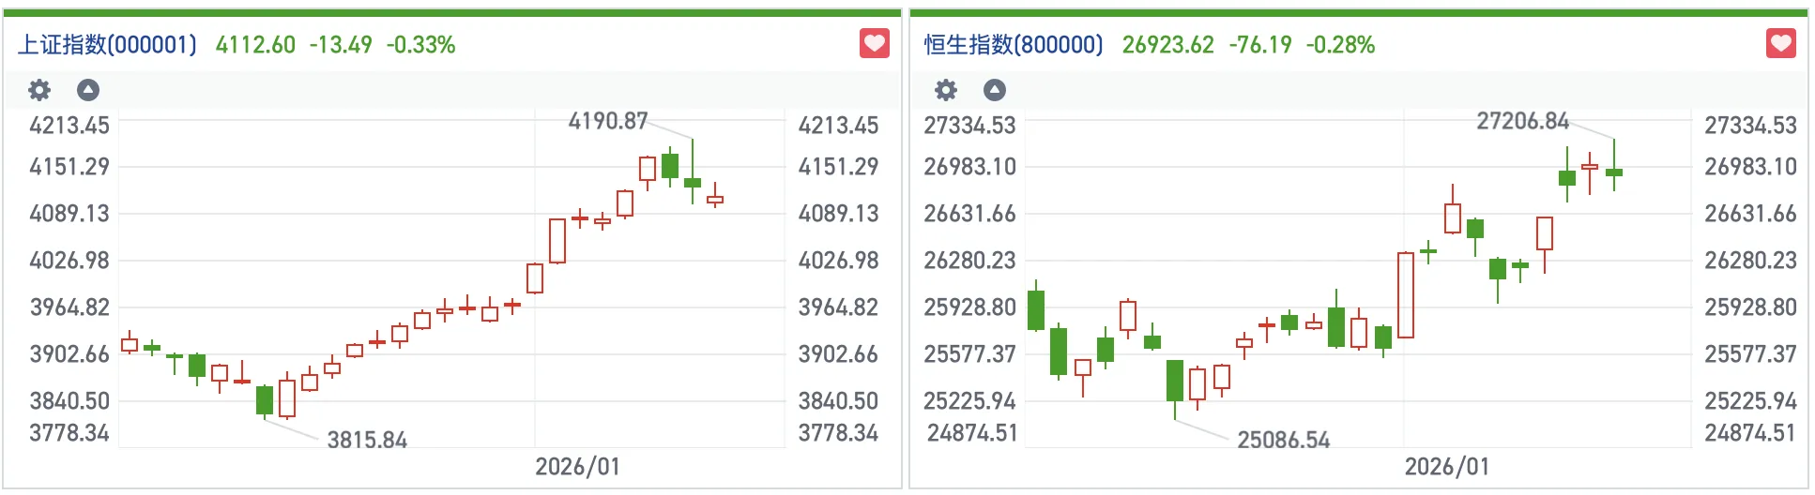Click 恒生指数 price 26923.62 in header

pyautogui.click(x=1167, y=45)
